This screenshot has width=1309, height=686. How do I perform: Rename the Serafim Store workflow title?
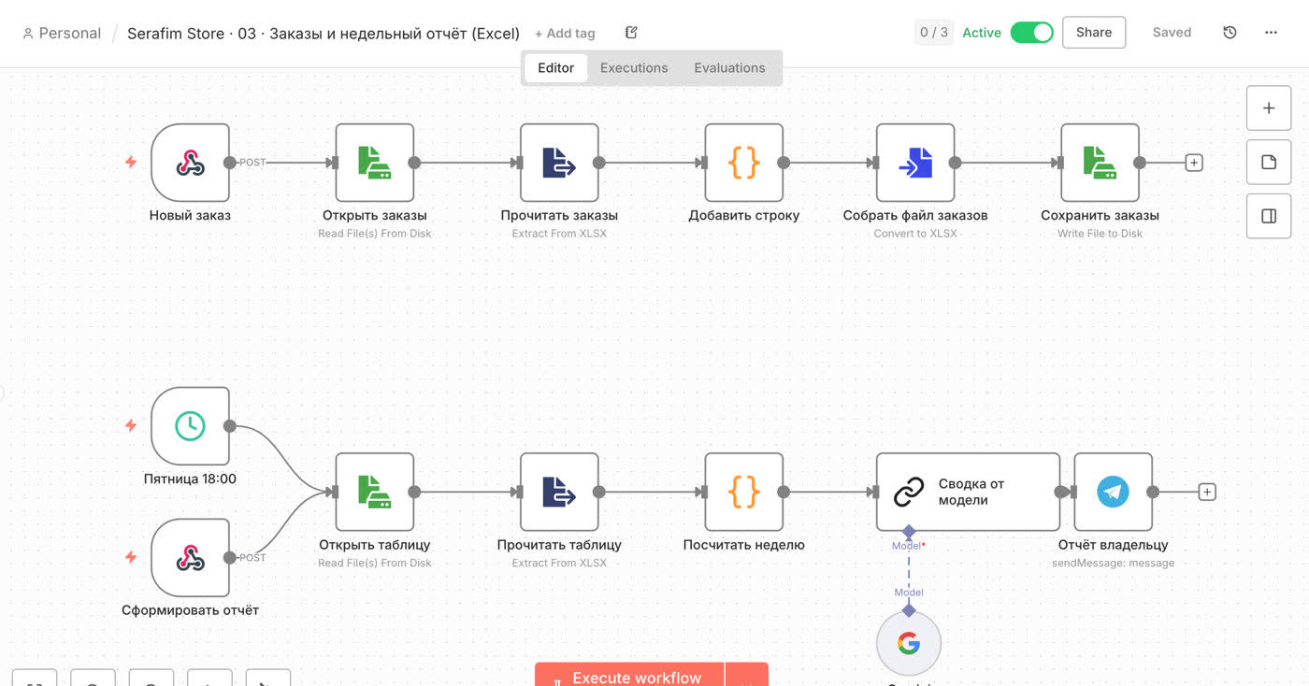(324, 34)
